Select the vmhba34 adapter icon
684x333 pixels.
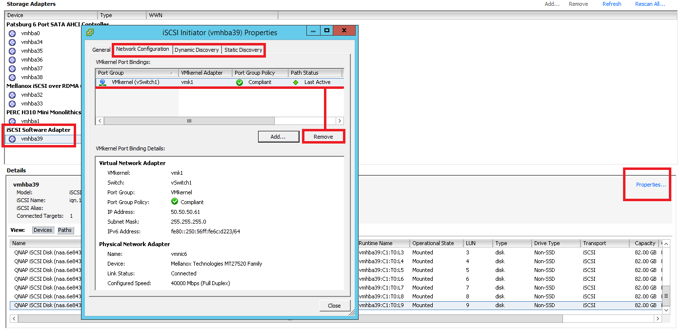point(12,42)
